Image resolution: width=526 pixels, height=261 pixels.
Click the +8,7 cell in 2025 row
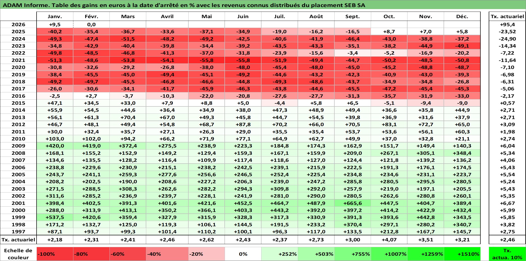[x=389, y=31]
